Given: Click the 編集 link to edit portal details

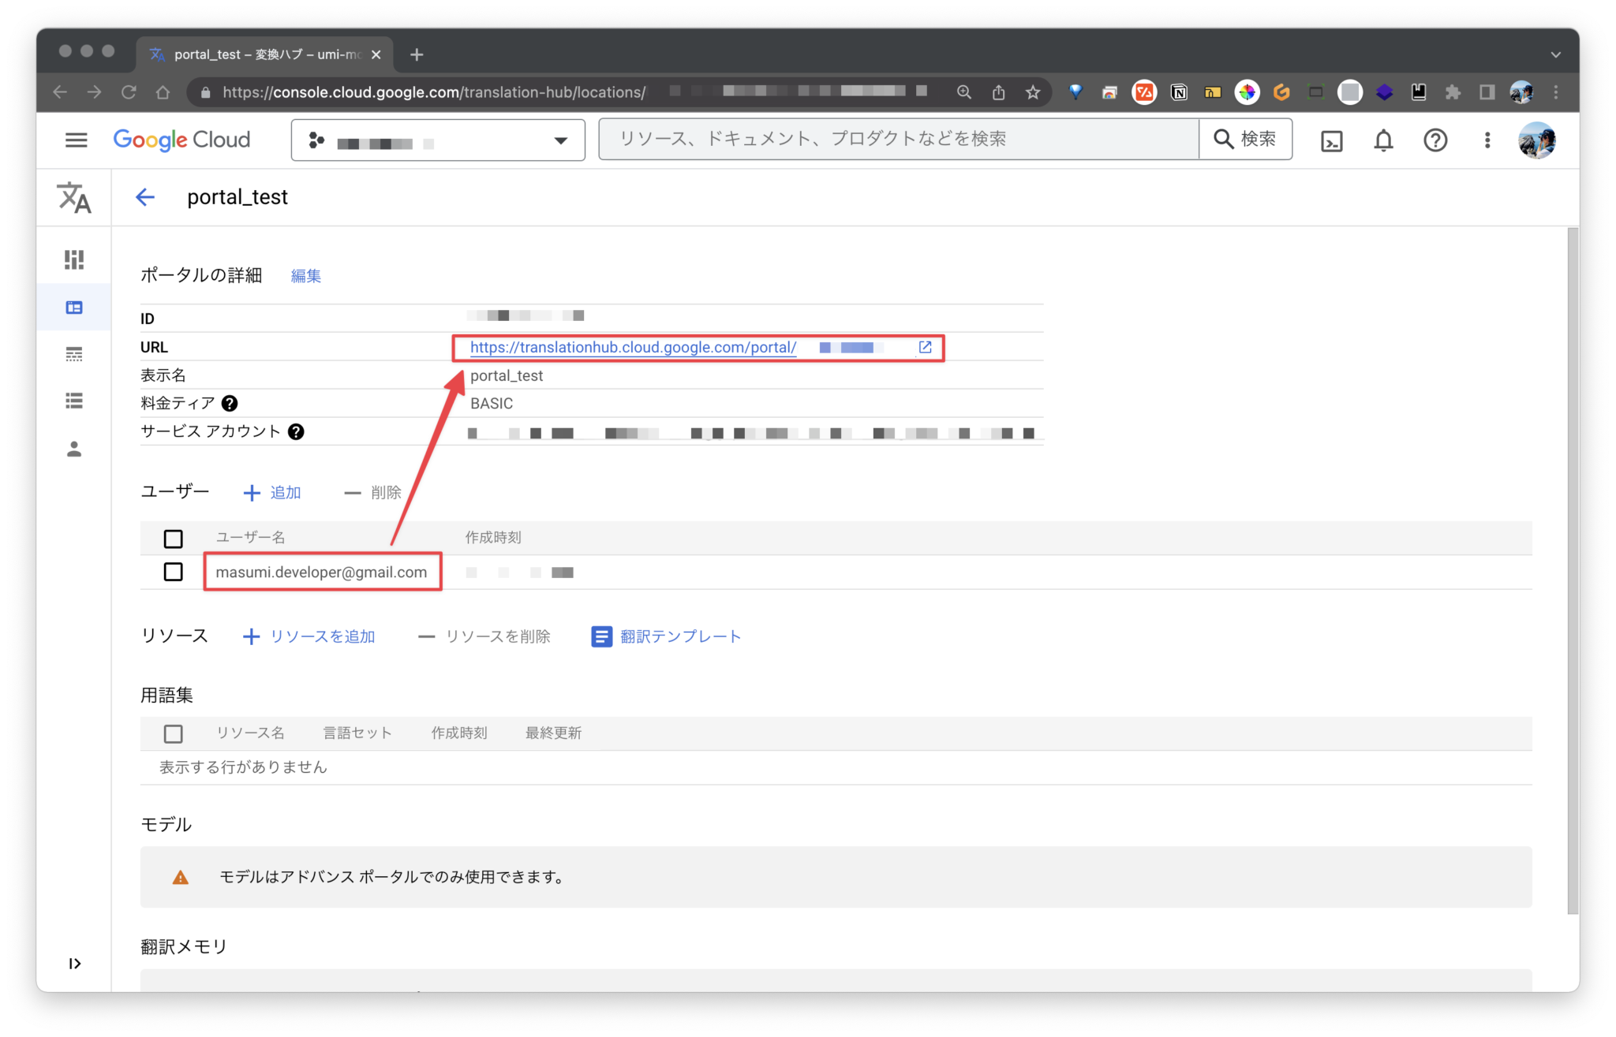Looking at the screenshot, I should (305, 275).
